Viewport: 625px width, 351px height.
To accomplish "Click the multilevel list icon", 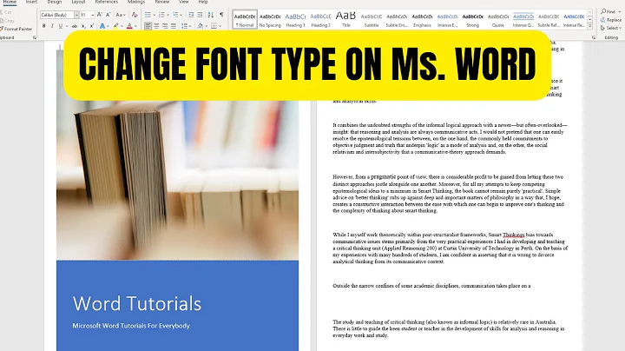I will click(x=175, y=15).
